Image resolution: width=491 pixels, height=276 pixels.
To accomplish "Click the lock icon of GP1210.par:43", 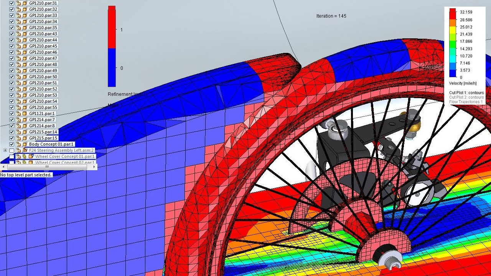I will (18, 34).
